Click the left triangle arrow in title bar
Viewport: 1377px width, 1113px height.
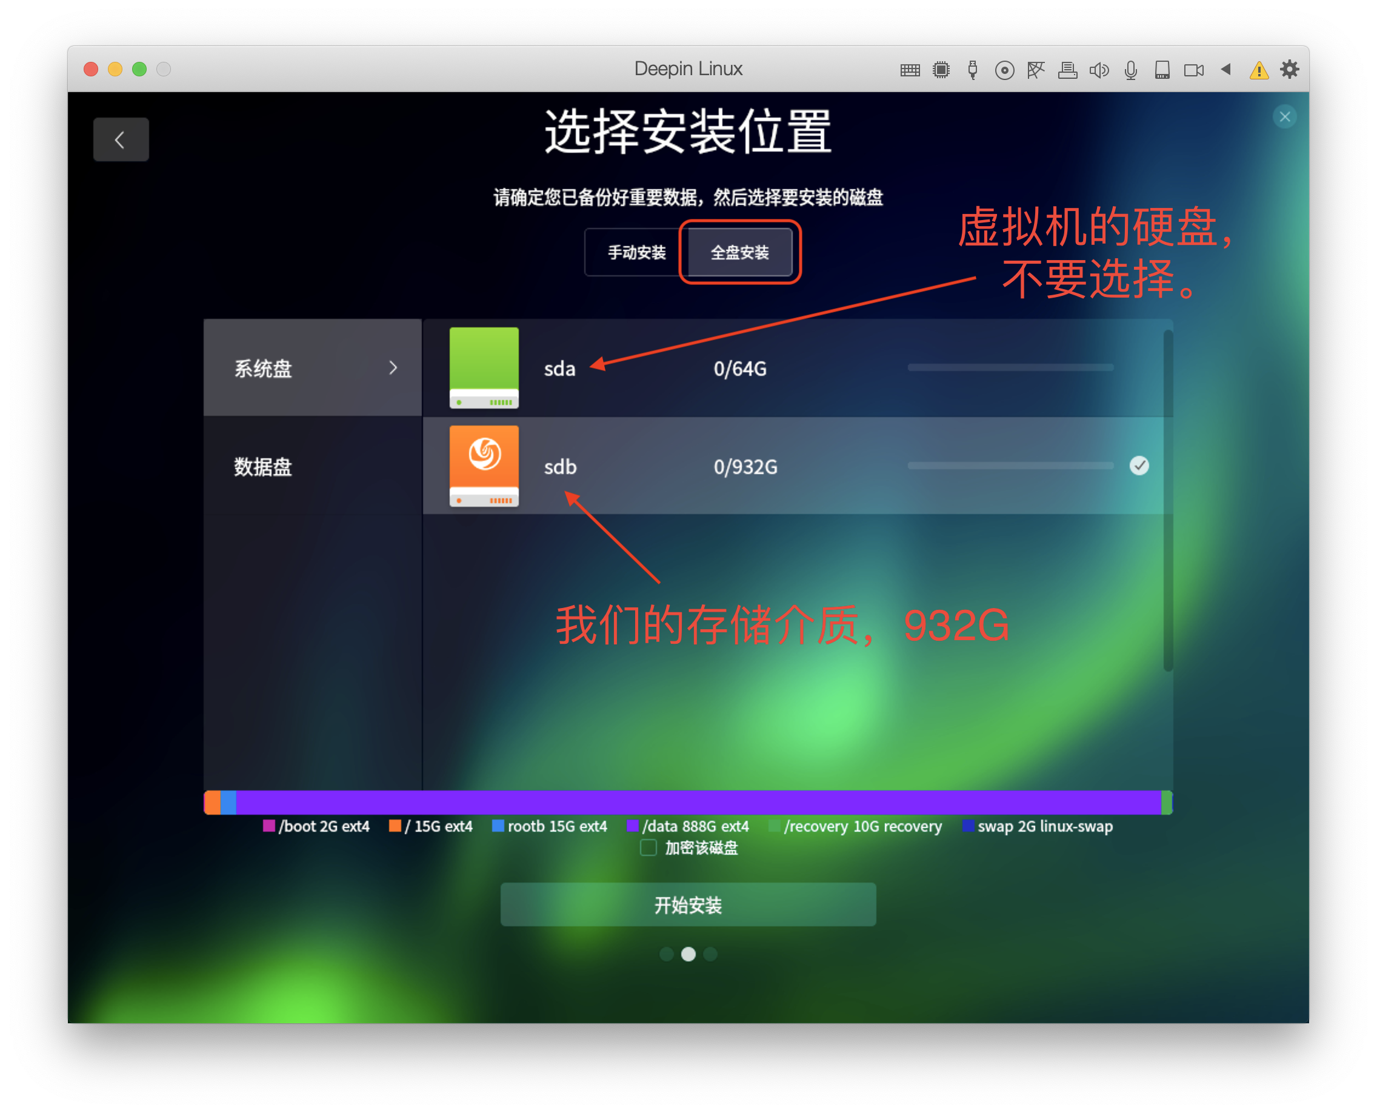1225,69
